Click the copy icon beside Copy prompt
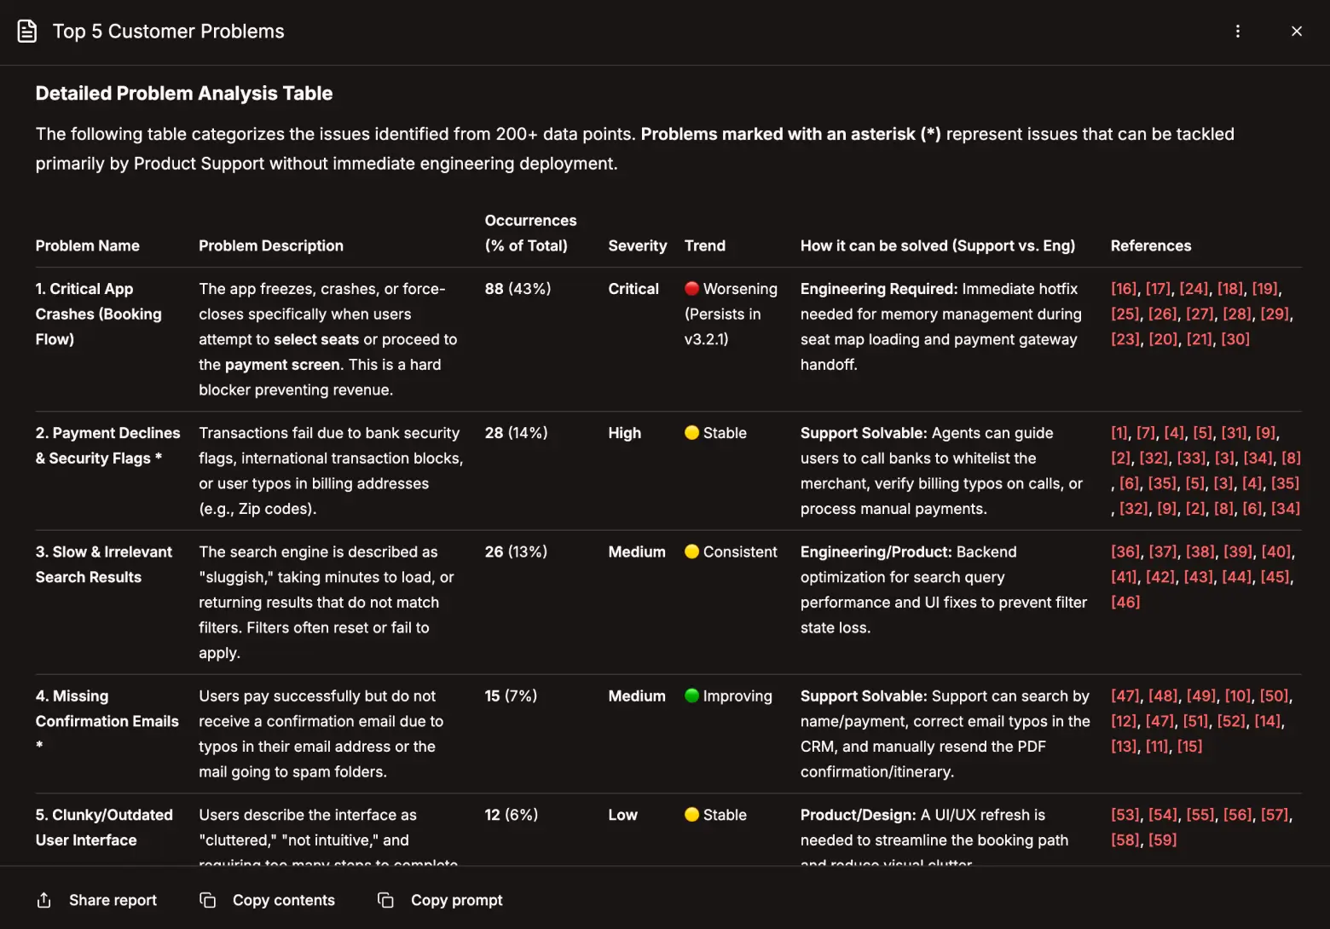The height and width of the screenshot is (929, 1330). (385, 900)
